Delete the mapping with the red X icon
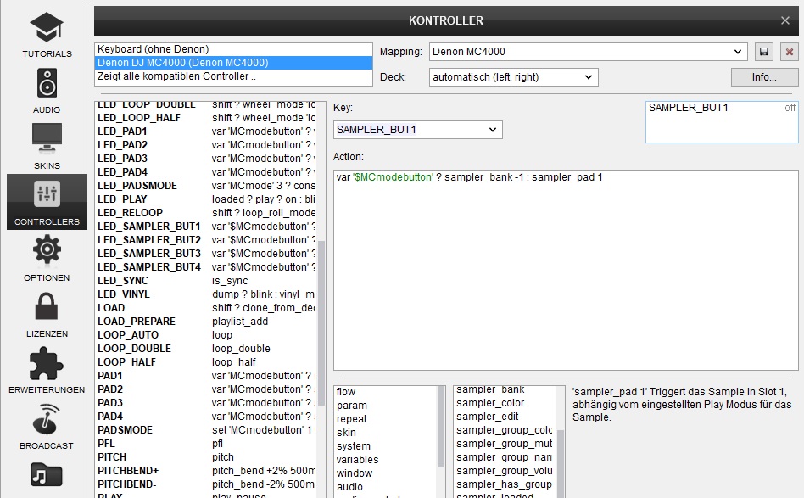The image size is (804, 498). [789, 51]
